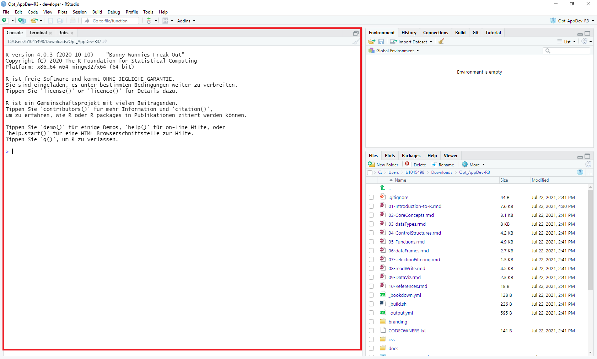Viewport: 597px width, 359px height.
Task: Go to project directory cube icon
Action: pos(580,172)
